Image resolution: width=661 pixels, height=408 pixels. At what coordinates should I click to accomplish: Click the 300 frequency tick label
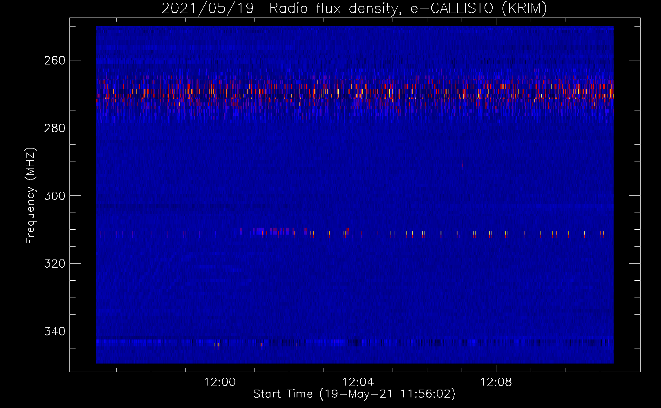[55, 196]
